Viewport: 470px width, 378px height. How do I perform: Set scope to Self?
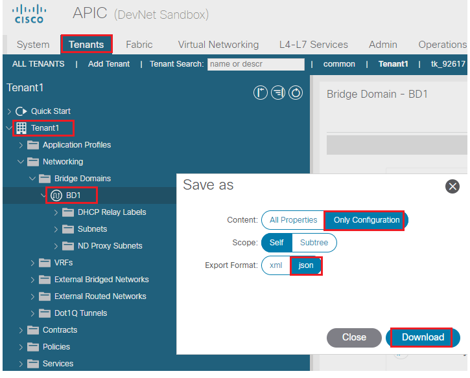pyautogui.click(x=276, y=243)
